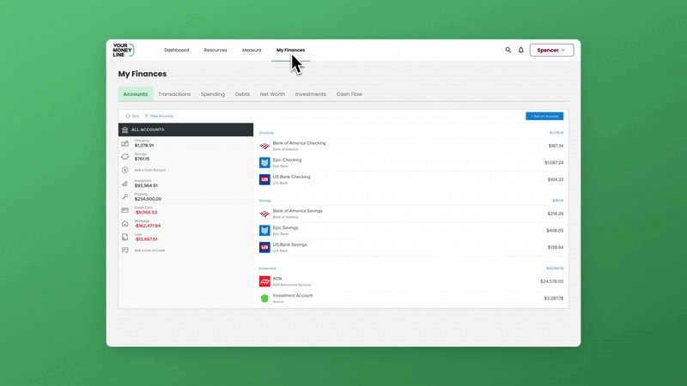Image resolution: width=687 pixels, height=386 pixels.
Task: Open Resources in top navigation
Action: tap(216, 50)
